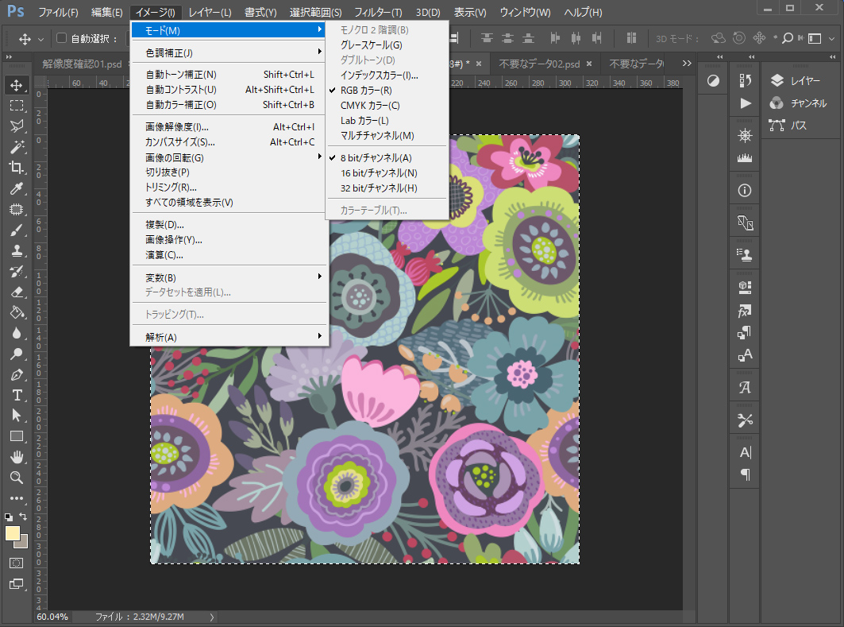Click the foreground color swatch

pos(12,533)
